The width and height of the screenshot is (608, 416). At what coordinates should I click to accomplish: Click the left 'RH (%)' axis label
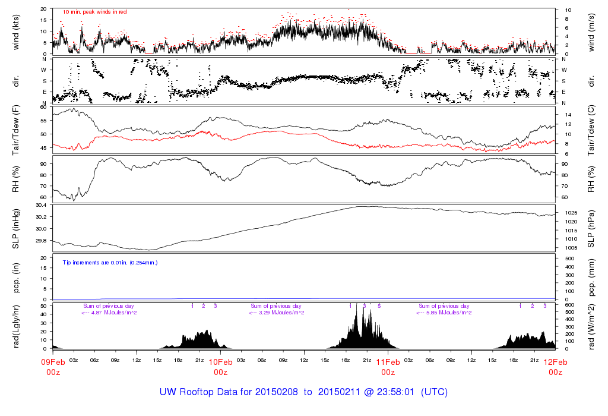15,179
